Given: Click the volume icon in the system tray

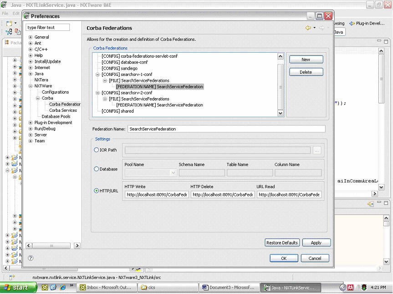Looking at the screenshot, I should pyautogui.click(x=357, y=287).
